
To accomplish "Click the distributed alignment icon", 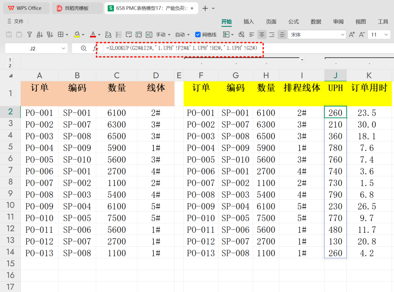I will point(272,35).
